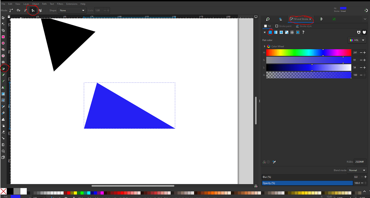Select the Star tool
The image size is (370, 198).
tap(3, 49)
